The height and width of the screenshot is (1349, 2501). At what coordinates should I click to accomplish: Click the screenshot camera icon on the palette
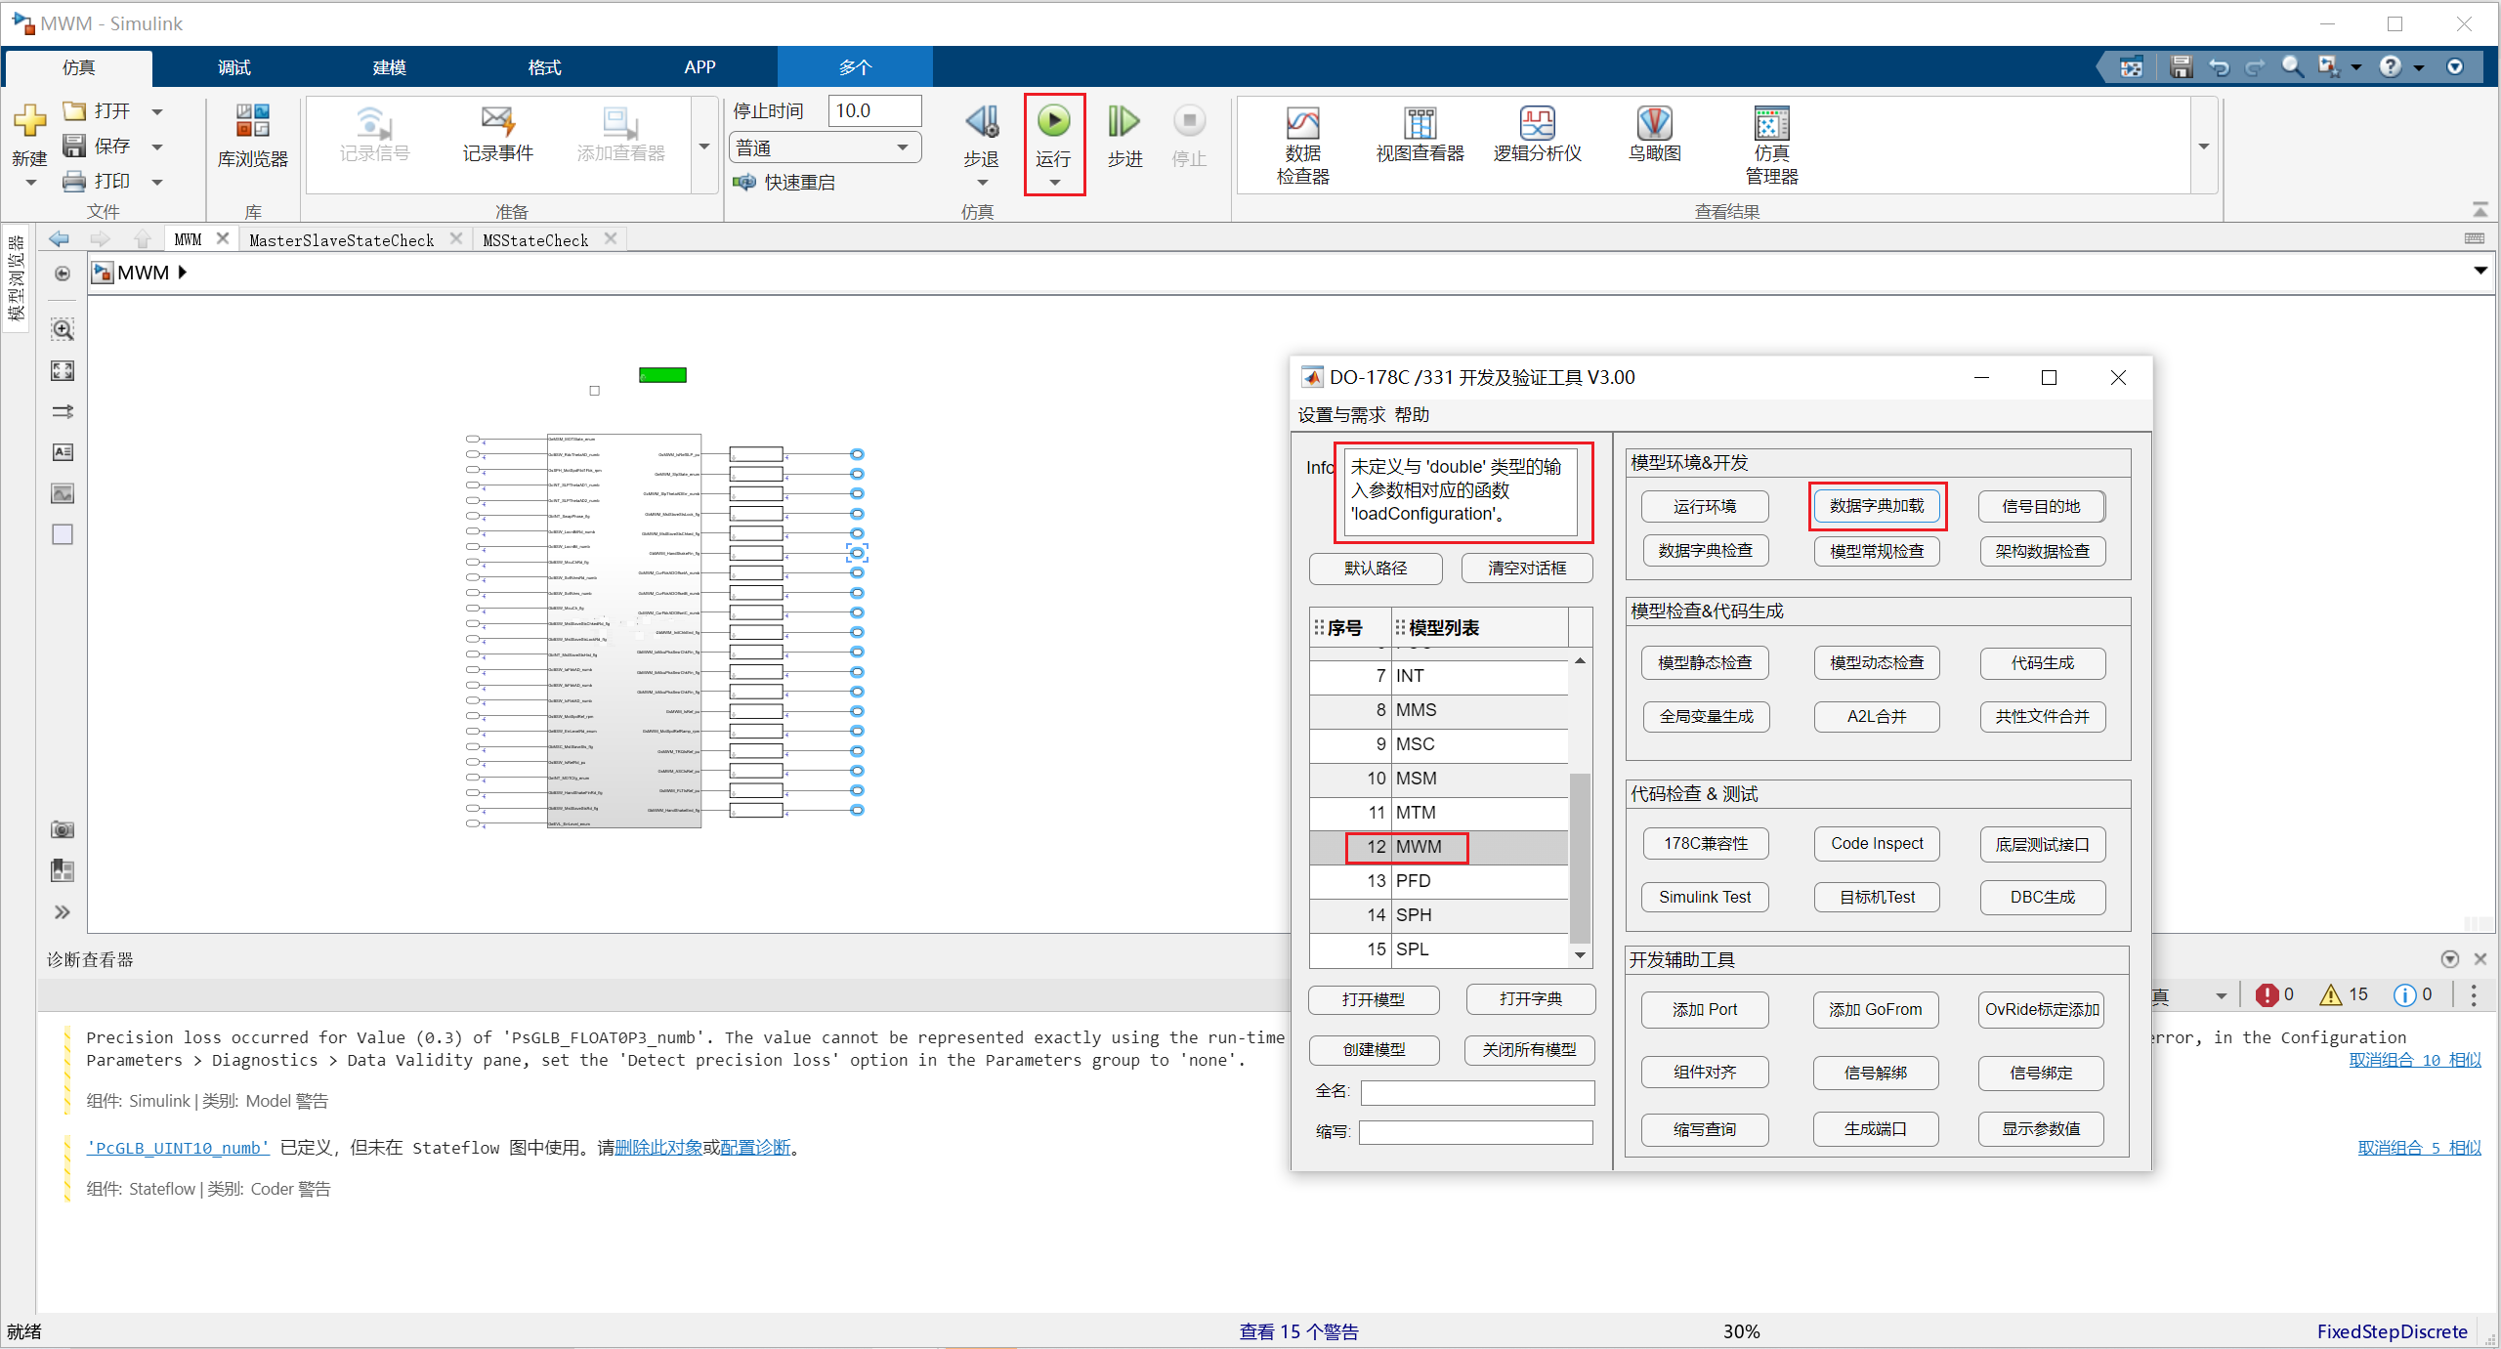tap(63, 829)
